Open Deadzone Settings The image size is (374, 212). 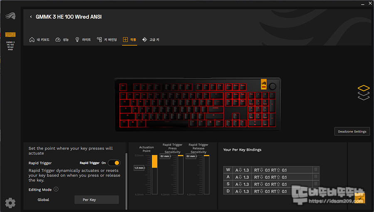(352, 131)
